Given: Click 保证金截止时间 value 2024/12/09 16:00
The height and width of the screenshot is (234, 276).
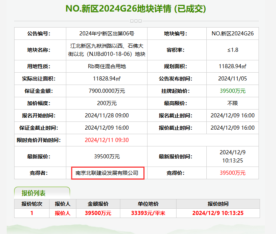Looking at the screenshot, I should click(107, 128).
